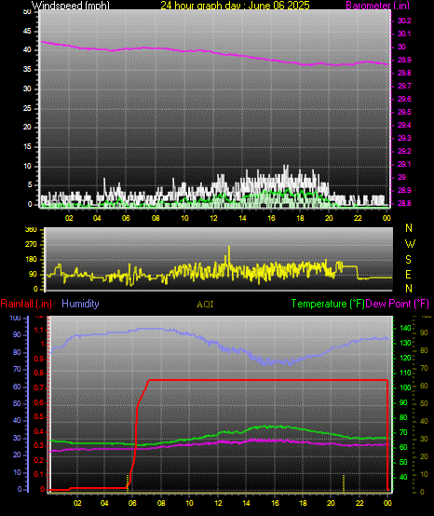Click the 1.1 rainfall axis value

click(x=39, y=330)
